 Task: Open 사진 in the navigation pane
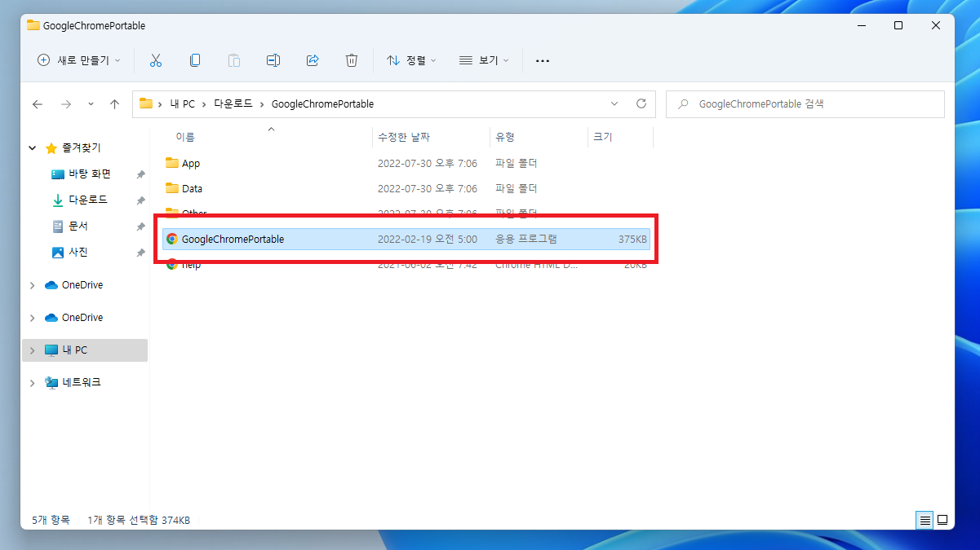point(78,253)
